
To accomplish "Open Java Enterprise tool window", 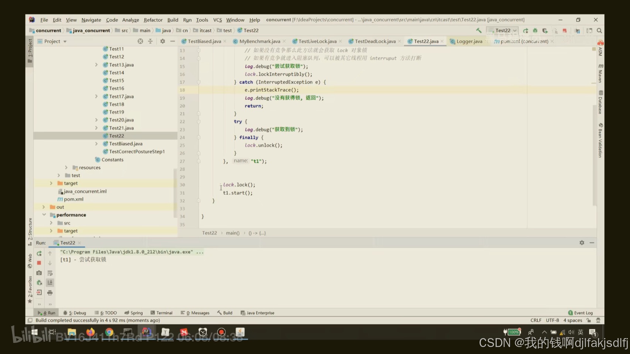I will (x=258, y=313).
